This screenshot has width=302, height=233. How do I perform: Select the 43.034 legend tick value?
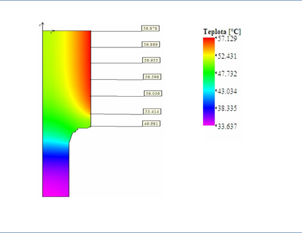pyautogui.click(x=227, y=91)
